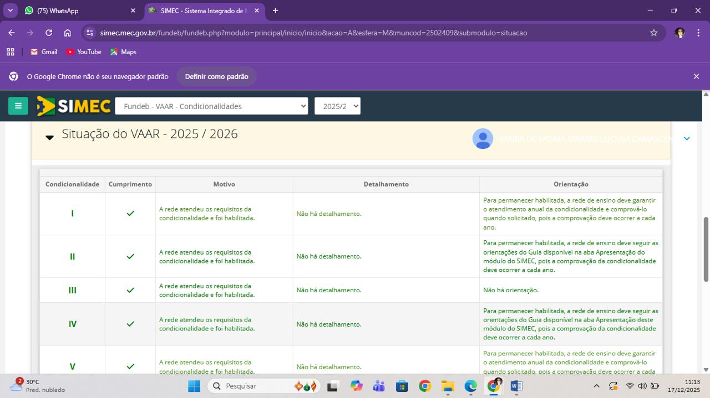Click the check mark in row IV
710x398 pixels.
[x=130, y=324]
